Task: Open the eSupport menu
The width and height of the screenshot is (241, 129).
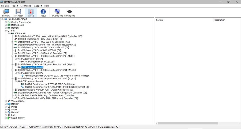Action: click(x=38, y=6)
